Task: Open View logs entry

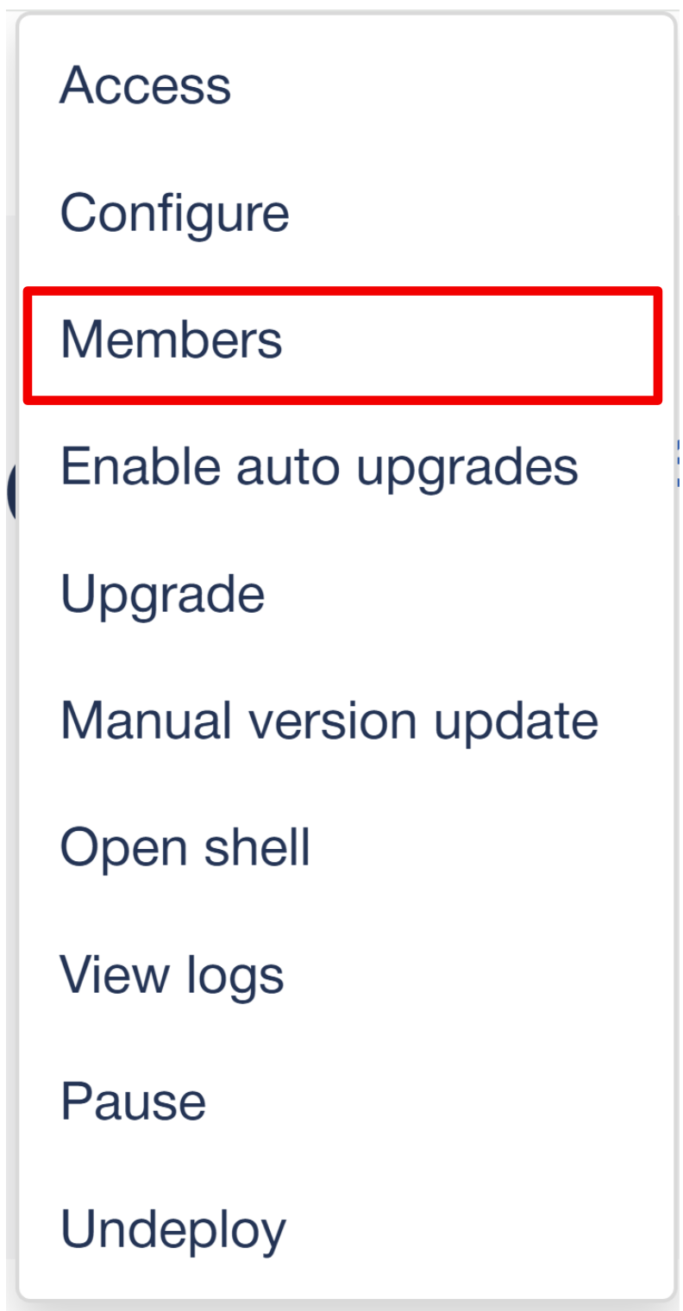Action: (x=345, y=975)
